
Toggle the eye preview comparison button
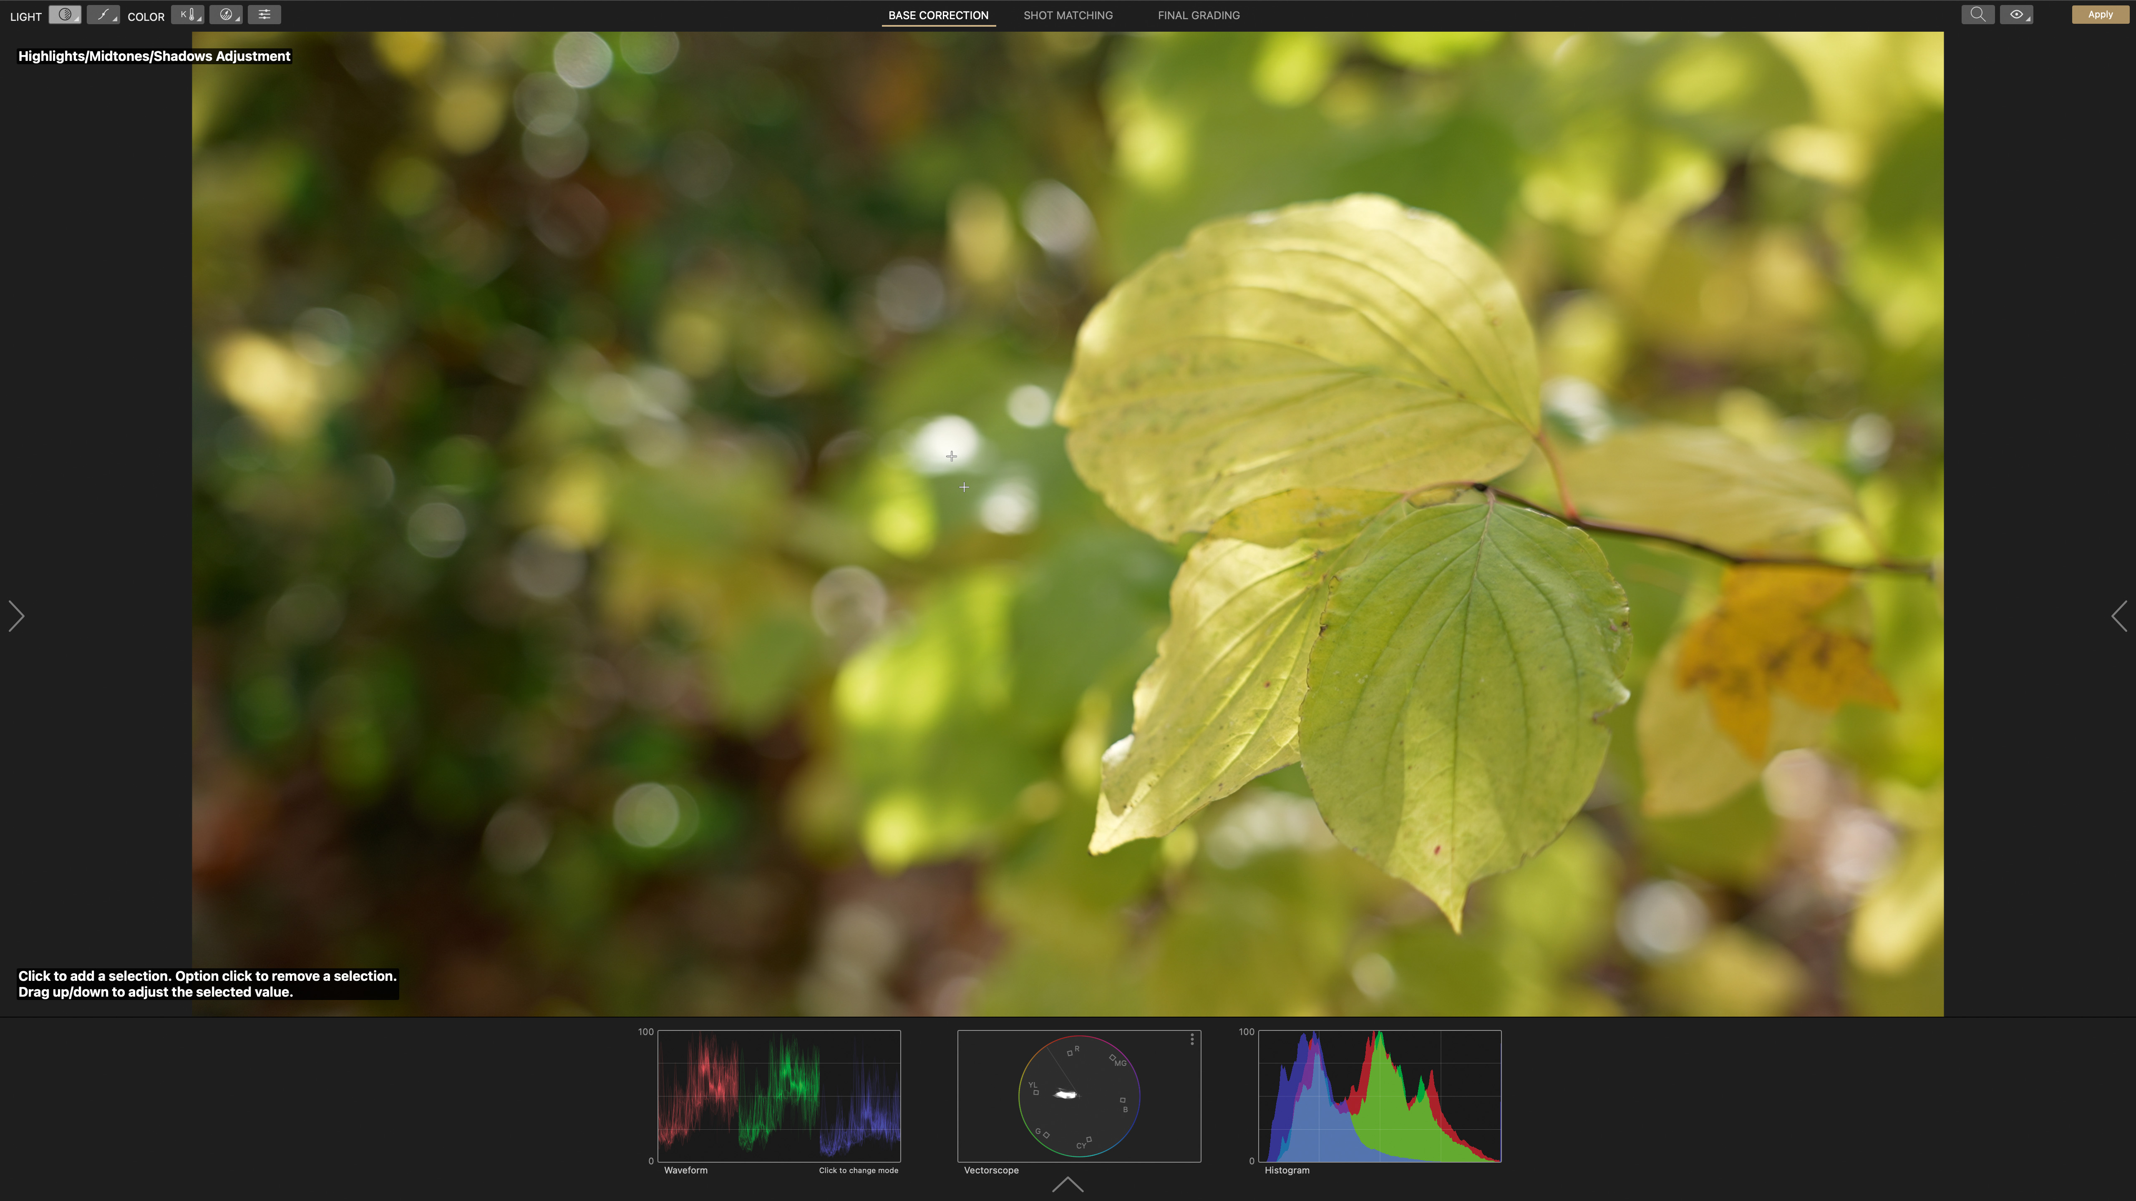click(2016, 14)
